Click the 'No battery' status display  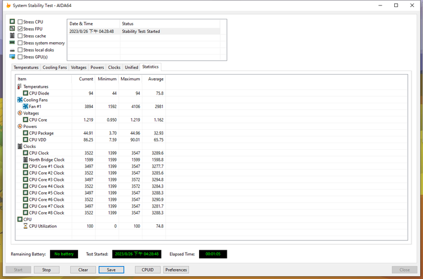click(x=64, y=254)
